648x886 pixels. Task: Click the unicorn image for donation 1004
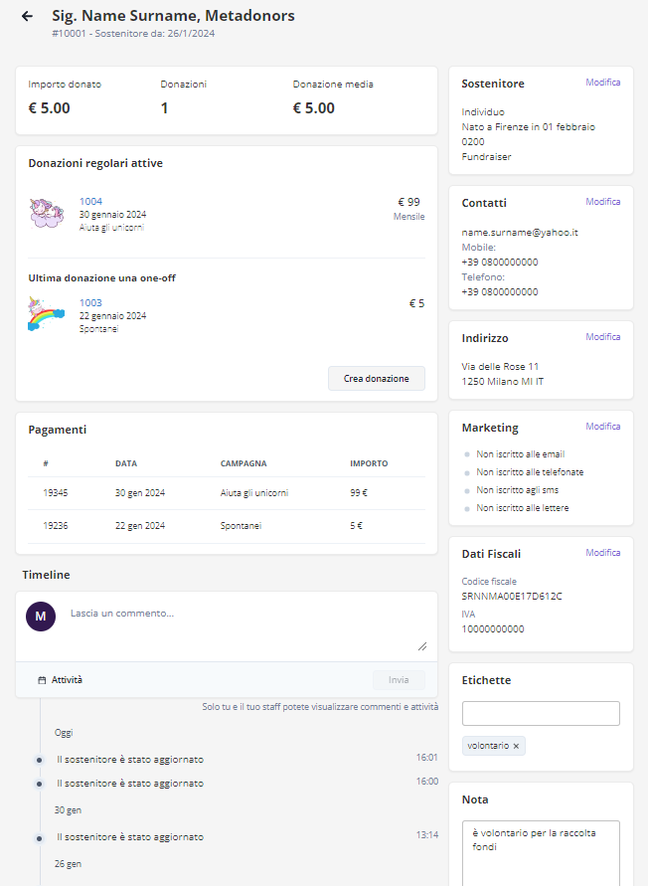(x=46, y=213)
